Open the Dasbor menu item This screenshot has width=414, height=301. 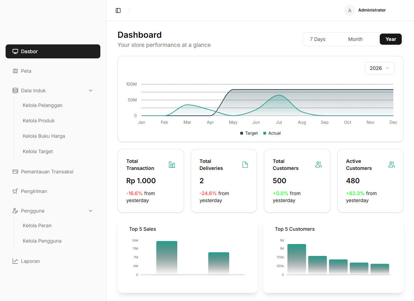53,51
